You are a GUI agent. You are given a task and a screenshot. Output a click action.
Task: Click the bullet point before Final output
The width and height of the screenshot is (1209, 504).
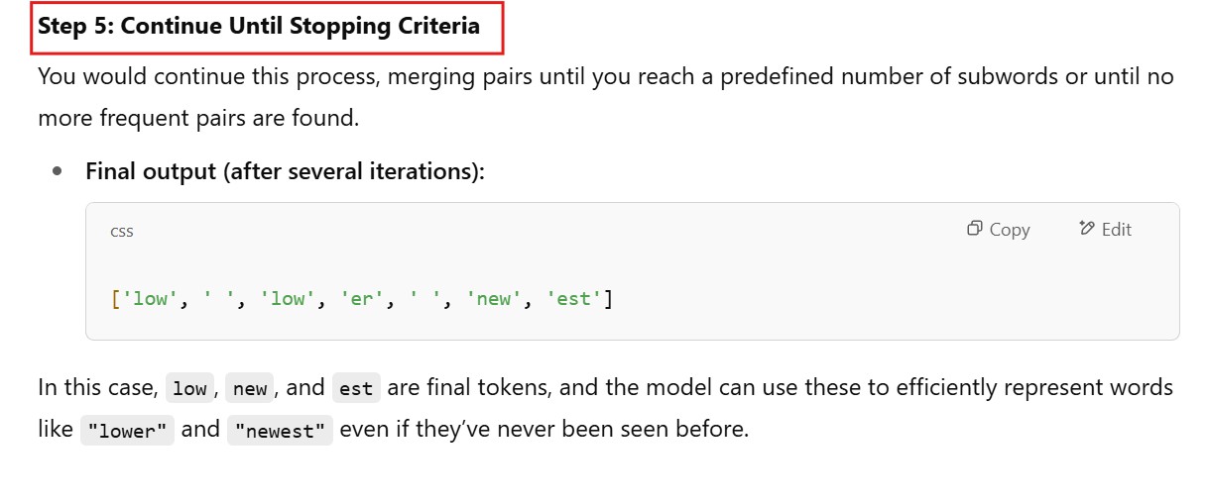click(59, 171)
